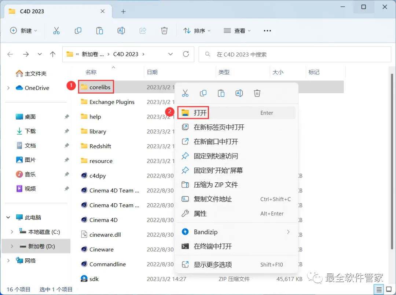Expand 新加卷 (D:) tree node
The width and height of the screenshot is (396, 295).
click(12, 246)
